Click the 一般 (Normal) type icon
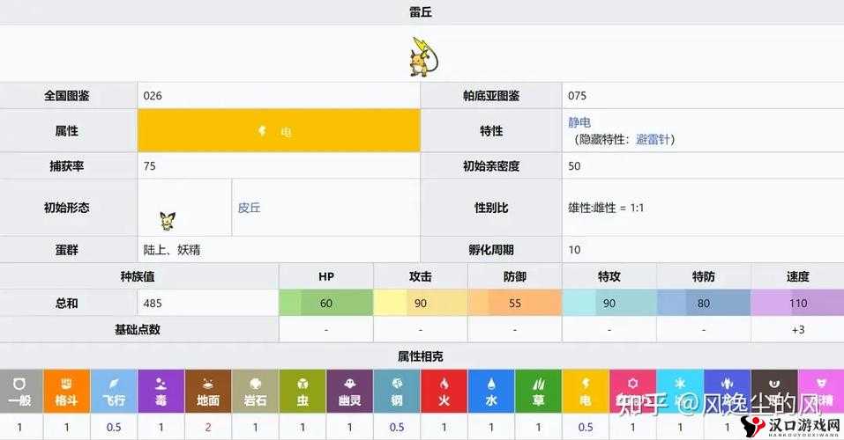This screenshot has width=844, height=440. (x=20, y=391)
